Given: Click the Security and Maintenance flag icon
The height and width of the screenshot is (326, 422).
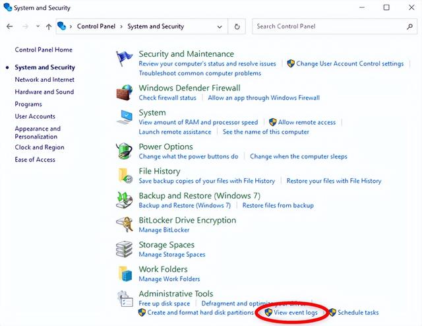Looking at the screenshot, I should click(124, 58).
